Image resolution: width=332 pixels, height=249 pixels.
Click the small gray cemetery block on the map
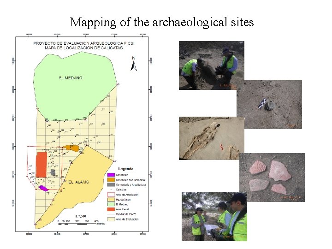[53, 172]
